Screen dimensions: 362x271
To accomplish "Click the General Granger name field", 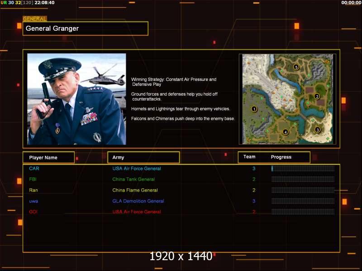I will 86,28.
